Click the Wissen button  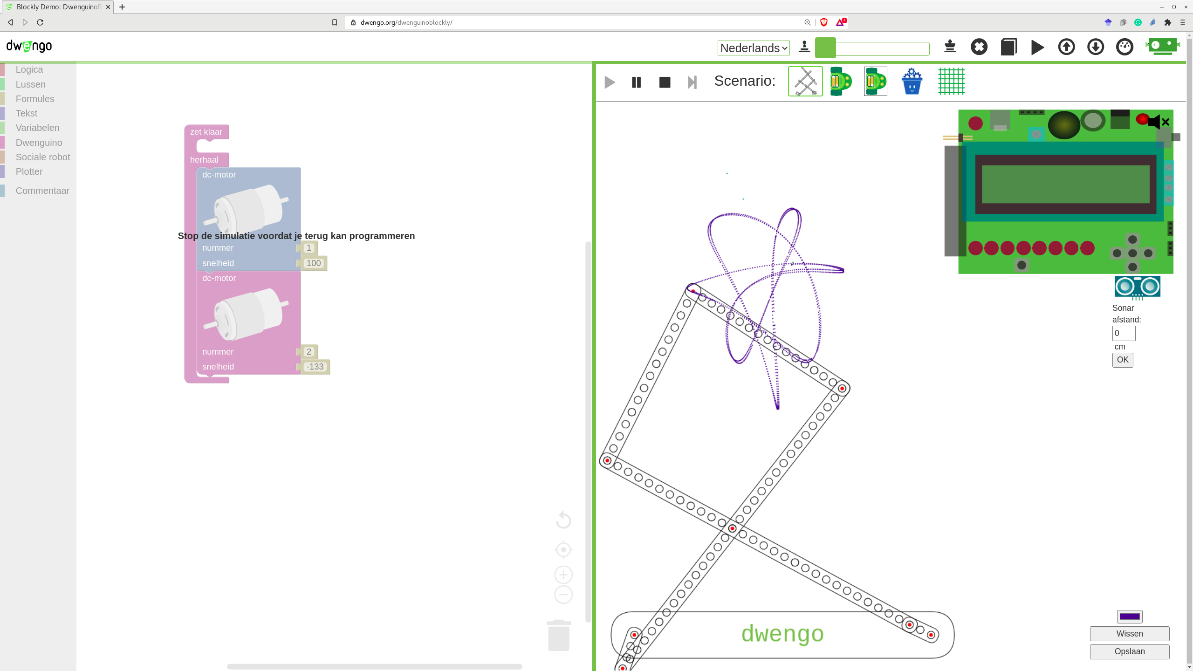point(1130,634)
